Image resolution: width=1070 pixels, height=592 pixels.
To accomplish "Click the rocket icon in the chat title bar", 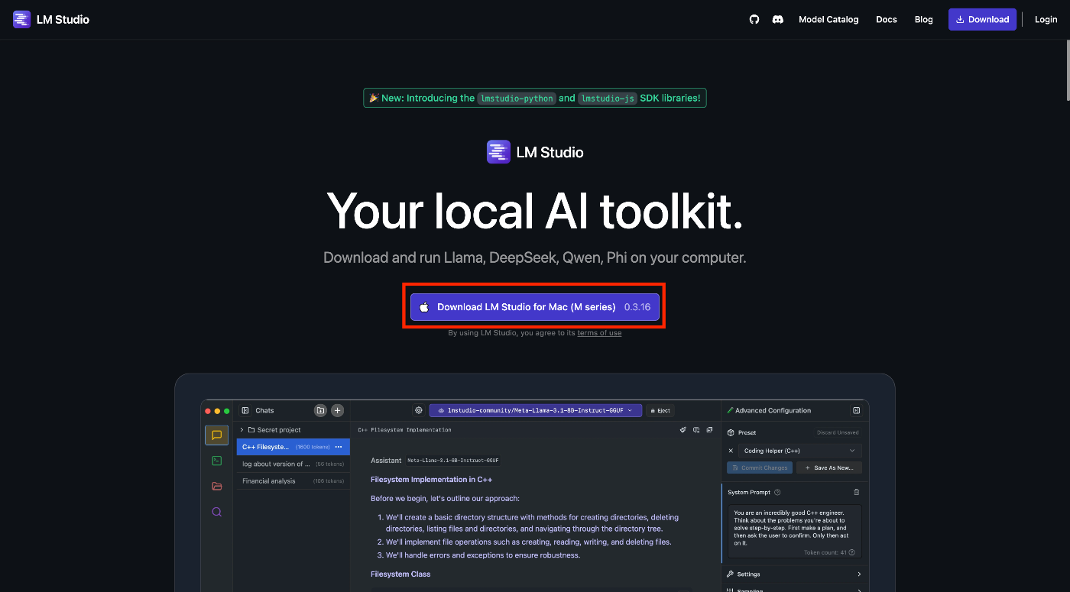I will click(x=683, y=430).
